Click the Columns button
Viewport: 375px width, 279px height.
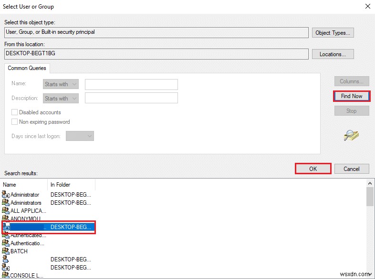coord(352,81)
